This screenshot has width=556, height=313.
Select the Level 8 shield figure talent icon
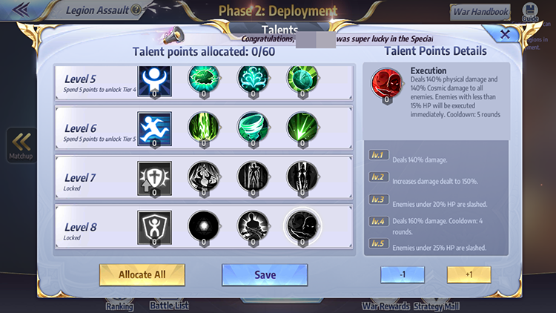pos(155,228)
